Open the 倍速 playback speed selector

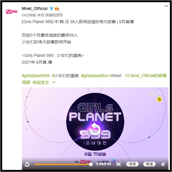tap(132, 164)
